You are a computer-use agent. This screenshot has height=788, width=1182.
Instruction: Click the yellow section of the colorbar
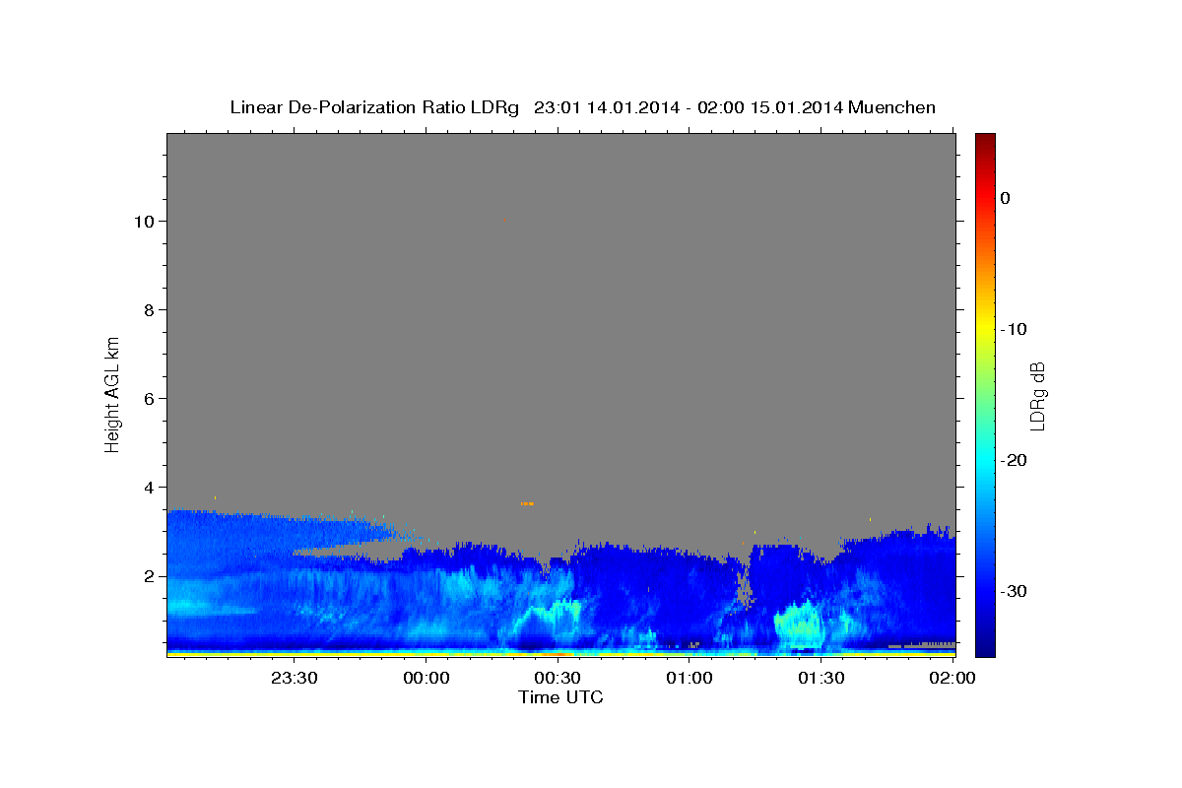coord(985,327)
